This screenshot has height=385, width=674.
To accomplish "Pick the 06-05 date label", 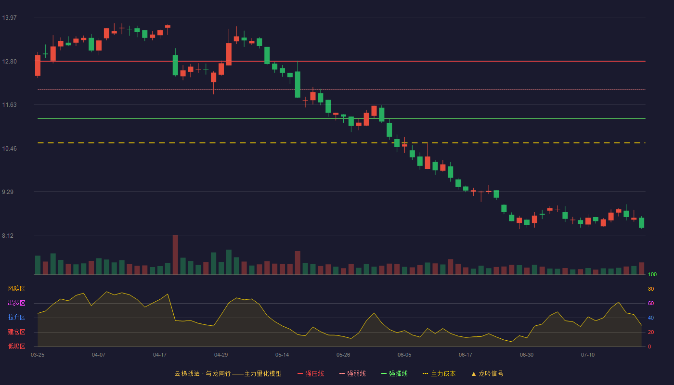I will (404, 355).
